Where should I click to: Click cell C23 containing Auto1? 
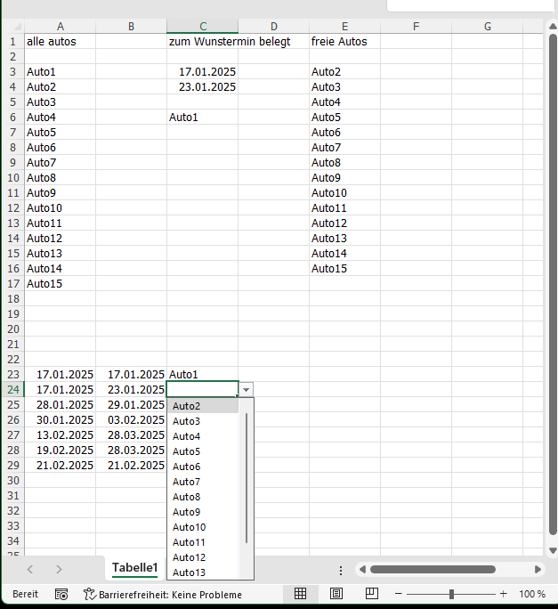[x=203, y=375]
